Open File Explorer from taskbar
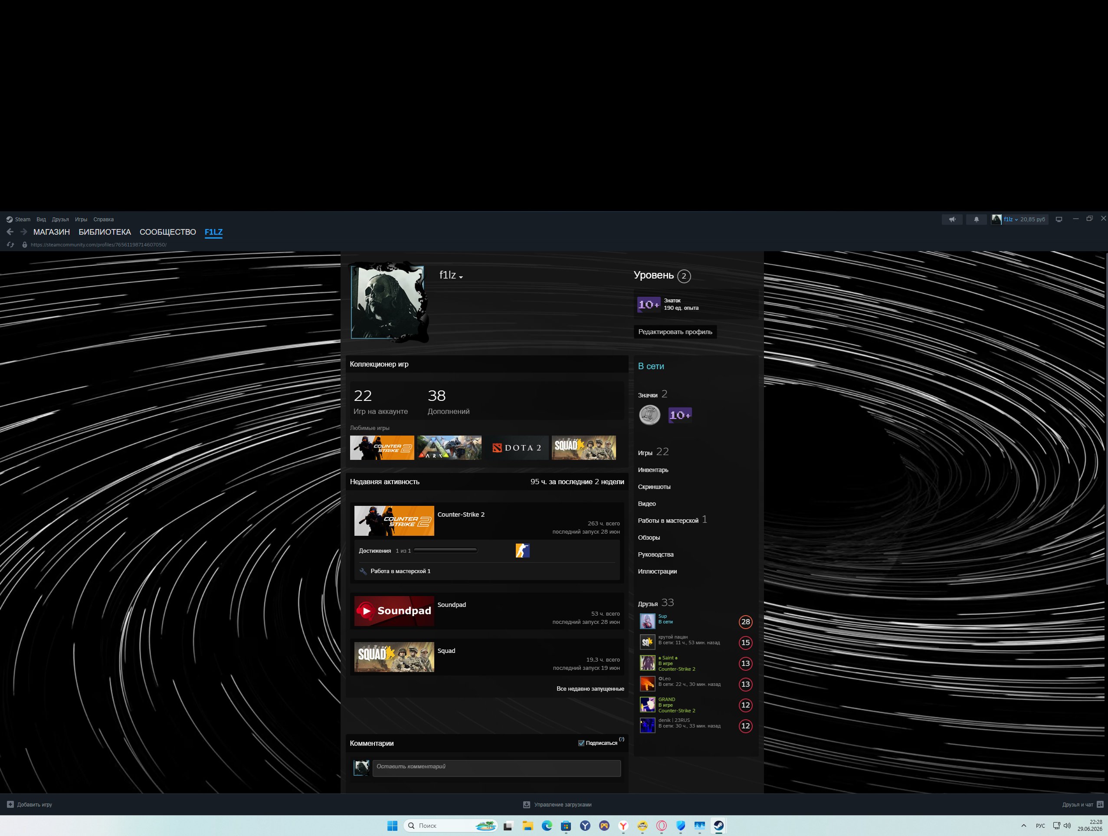Viewport: 1108px width, 836px height. coord(528,826)
